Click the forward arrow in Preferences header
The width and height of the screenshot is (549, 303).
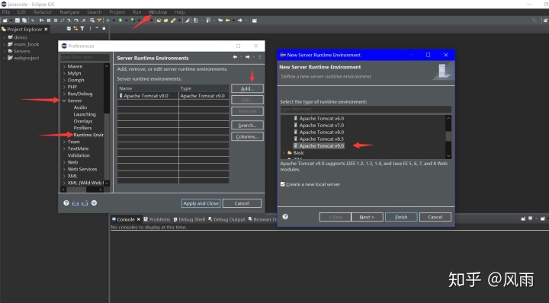pyautogui.click(x=247, y=57)
